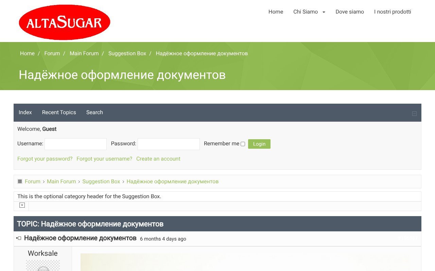Screen dimensions: 435x271
Task: Click inside the Username input field
Action: click(x=75, y=144)
